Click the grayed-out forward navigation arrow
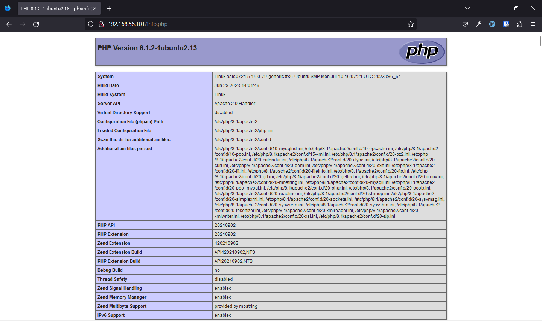Screen dimensions: 542x321 click(x=23, y=24)
